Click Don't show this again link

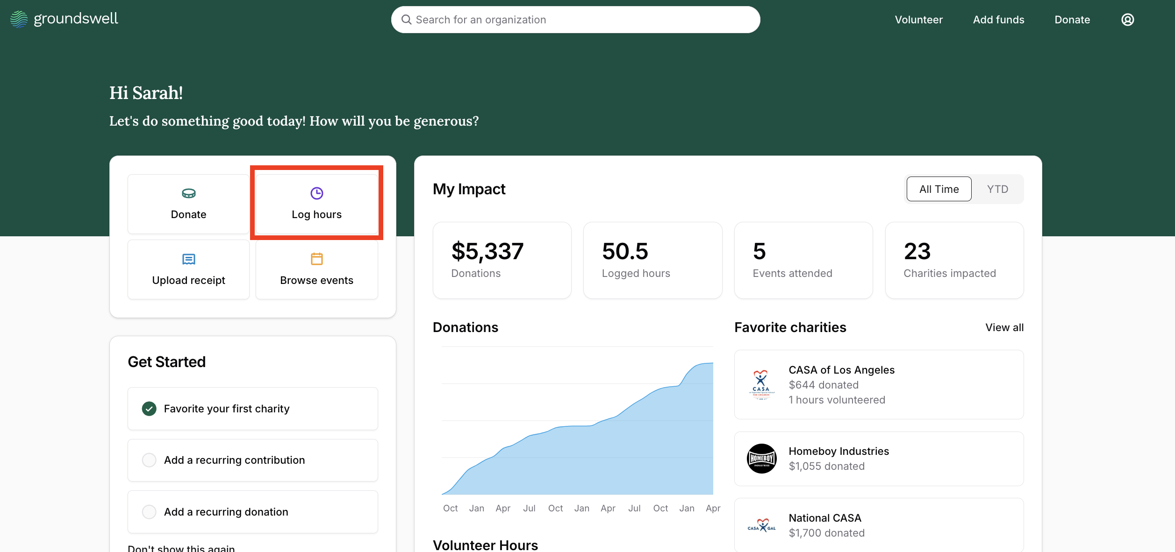pos(181,548)
